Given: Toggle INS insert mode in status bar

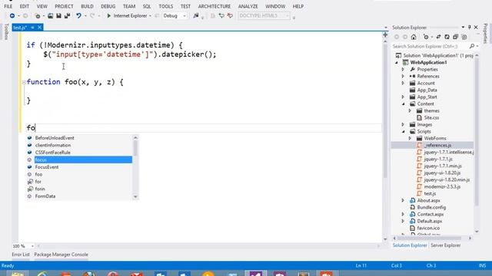Looking at the screenshot, I should (482, 266).
